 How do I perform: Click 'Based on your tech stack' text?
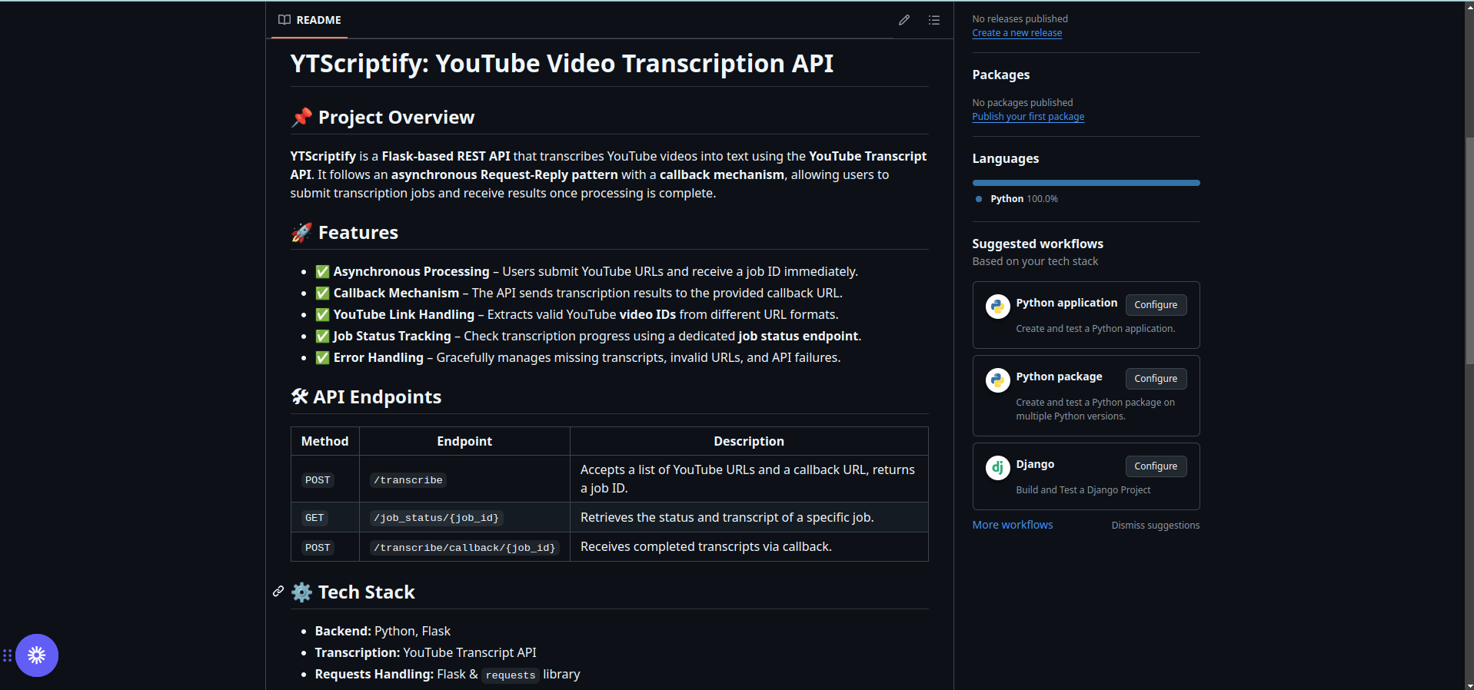[x=1035, y=261]
